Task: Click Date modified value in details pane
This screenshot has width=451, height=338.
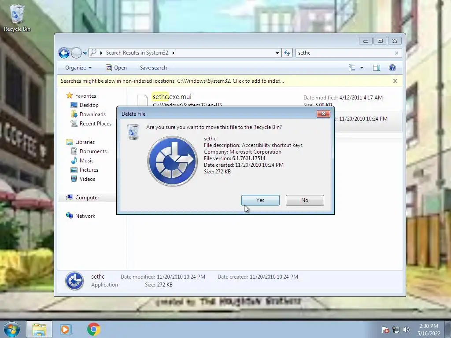Action: tap(181, 277)
